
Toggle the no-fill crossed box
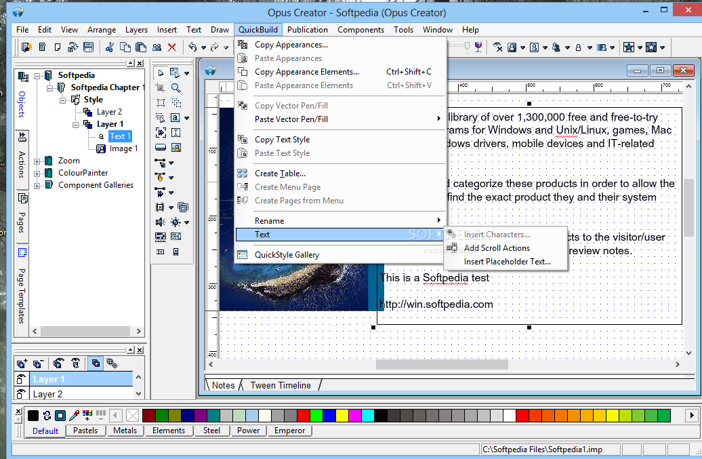coord(133,416)
